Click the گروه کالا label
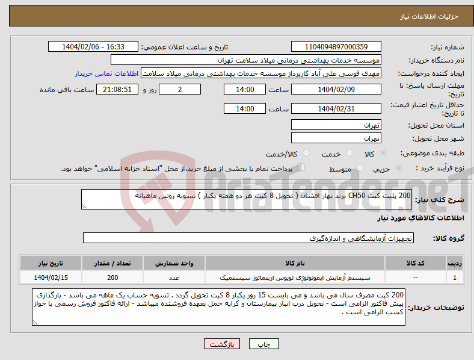Screen dimensions: 474x360 tap(449, 238)
